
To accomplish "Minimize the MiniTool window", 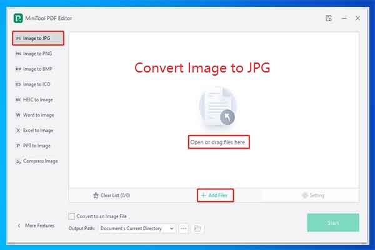I will pos(344,18).
